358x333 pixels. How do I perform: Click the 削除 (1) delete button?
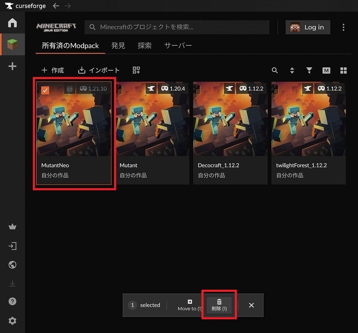(219, 305)
